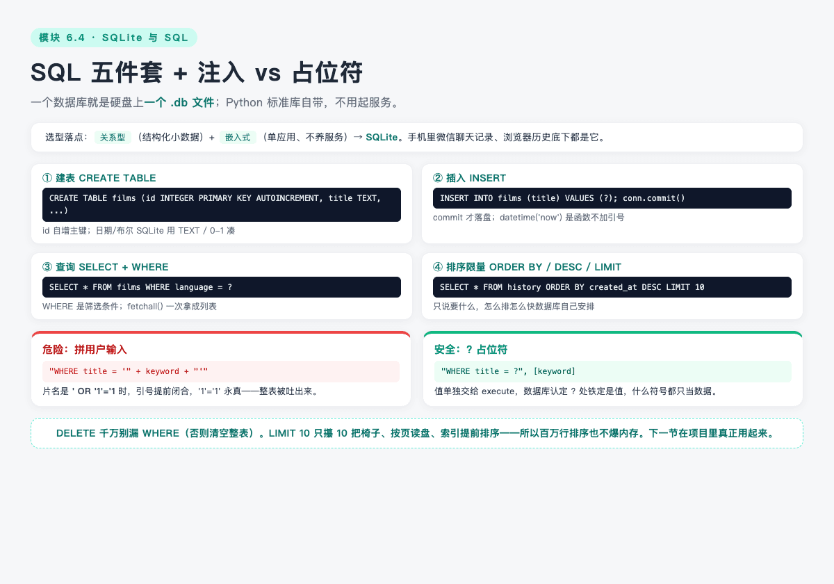Viewport: 834px width, 584px height.
Task: Click the title SQL 五件套 + 注入 vs 占位符
Action: [x=197, y=72]
